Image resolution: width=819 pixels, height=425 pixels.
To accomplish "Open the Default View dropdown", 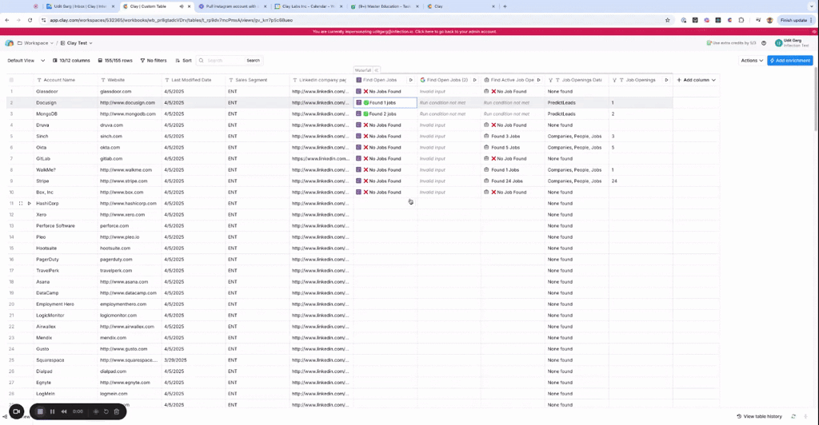I will coord(24,61).
